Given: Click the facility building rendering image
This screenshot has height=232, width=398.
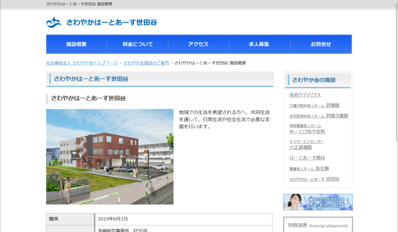Looking at the screenshot, I should click(x=110, y=157).
